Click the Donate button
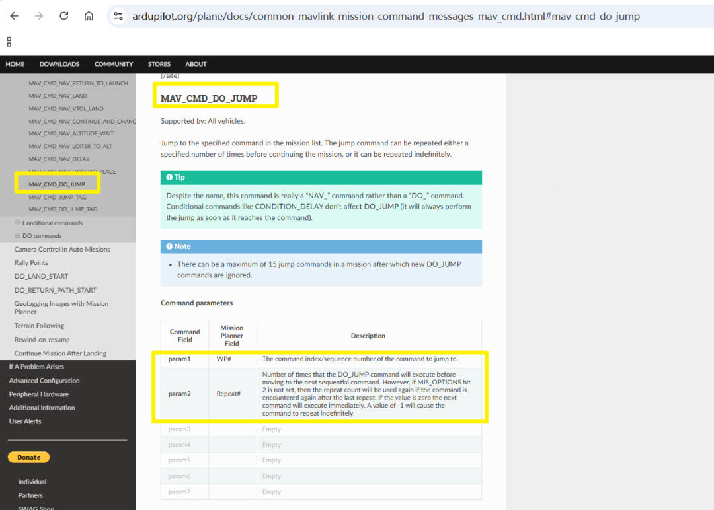 point(28,457)
